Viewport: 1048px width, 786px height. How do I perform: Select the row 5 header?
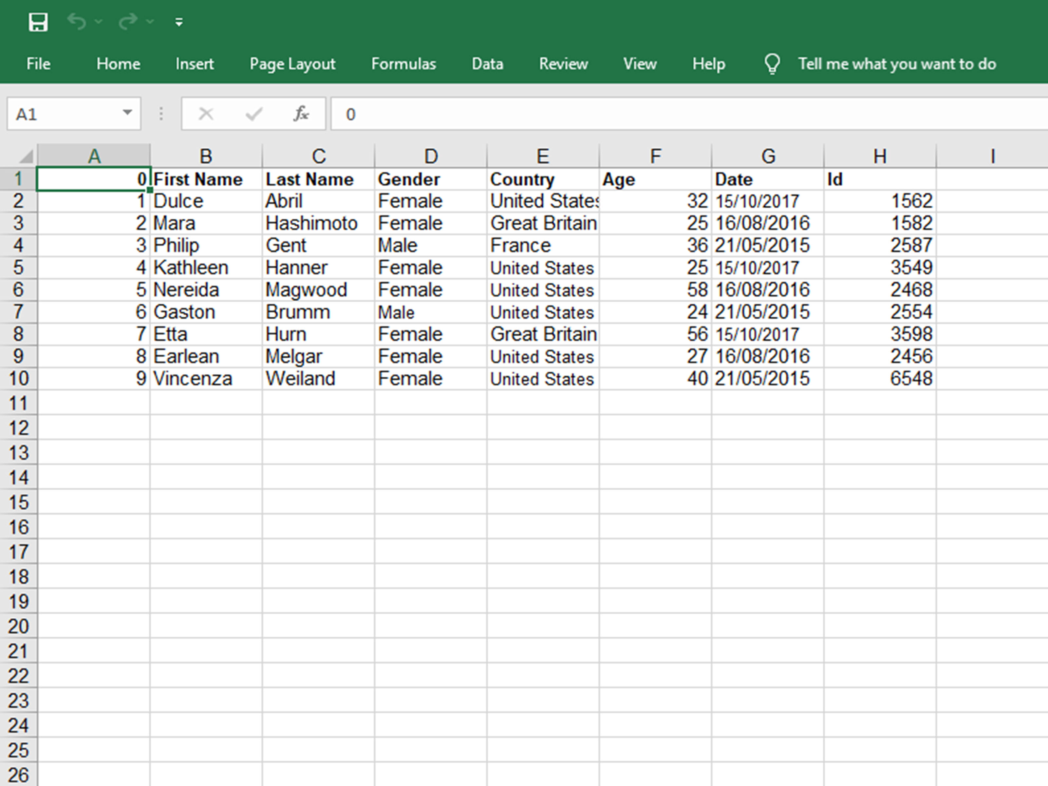(x=18, y=267)
